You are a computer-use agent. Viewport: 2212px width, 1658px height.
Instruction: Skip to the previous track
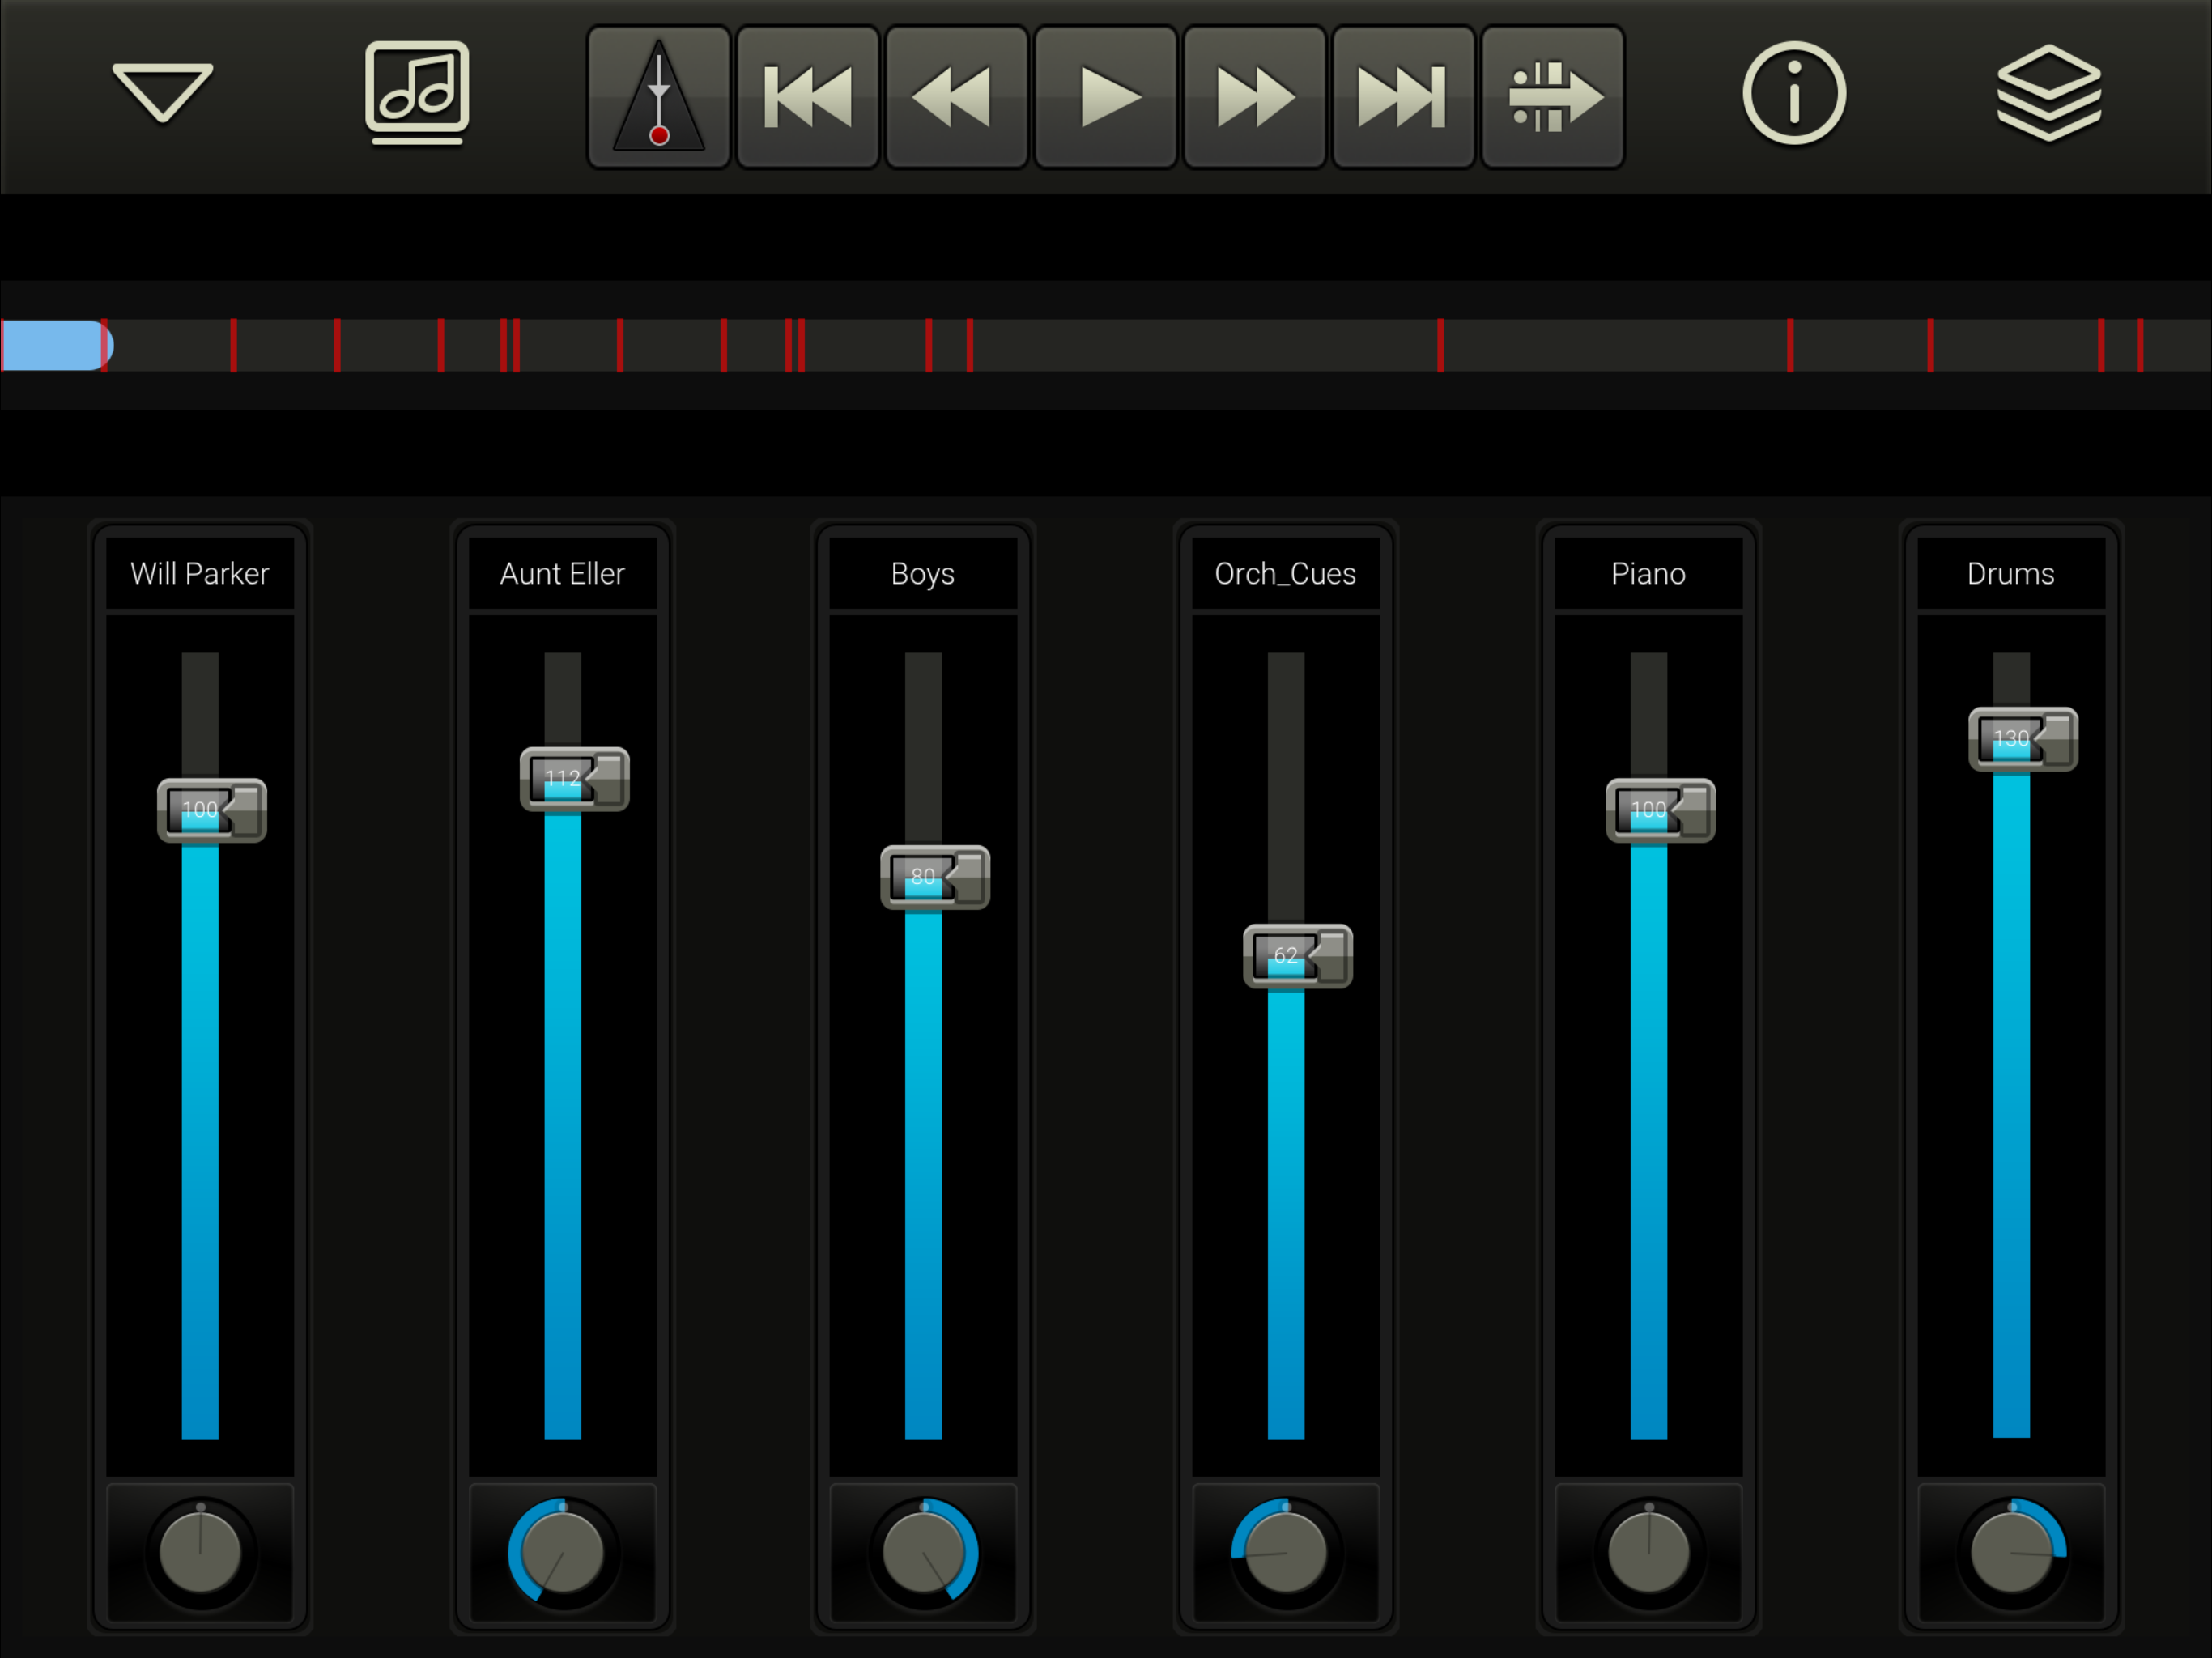pyautogui.click(x=807, y=97)
